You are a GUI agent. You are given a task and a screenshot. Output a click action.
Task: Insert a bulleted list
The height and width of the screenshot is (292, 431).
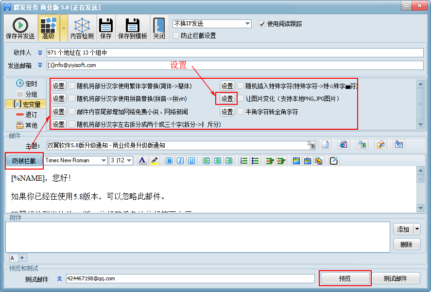pyautogui.click(x=255, y=161)
